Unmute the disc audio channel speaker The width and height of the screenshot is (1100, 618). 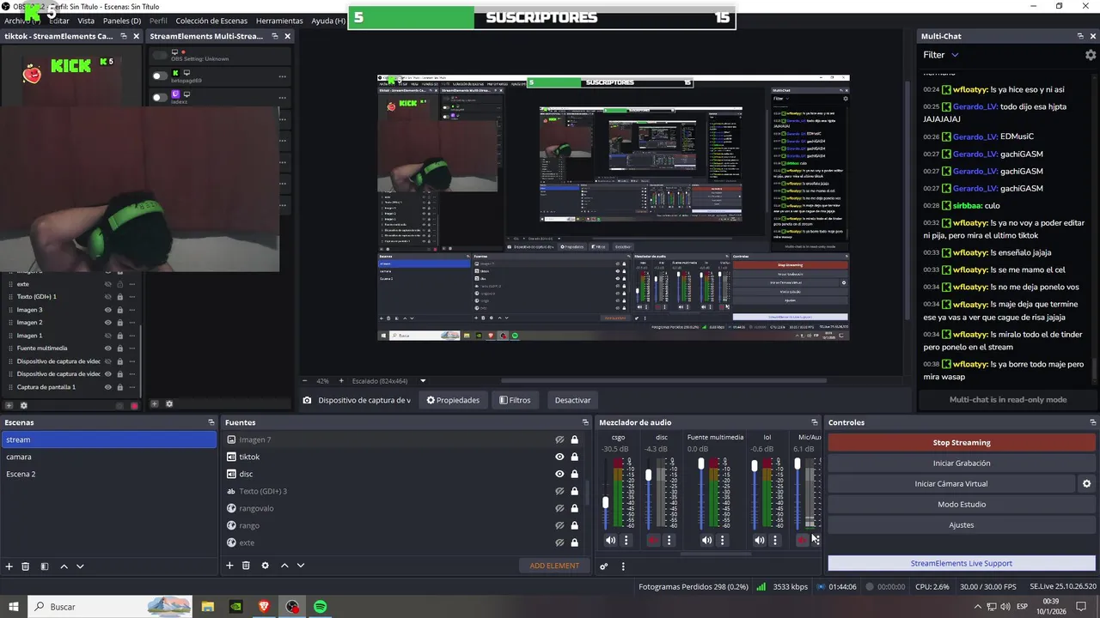(653, 540)
